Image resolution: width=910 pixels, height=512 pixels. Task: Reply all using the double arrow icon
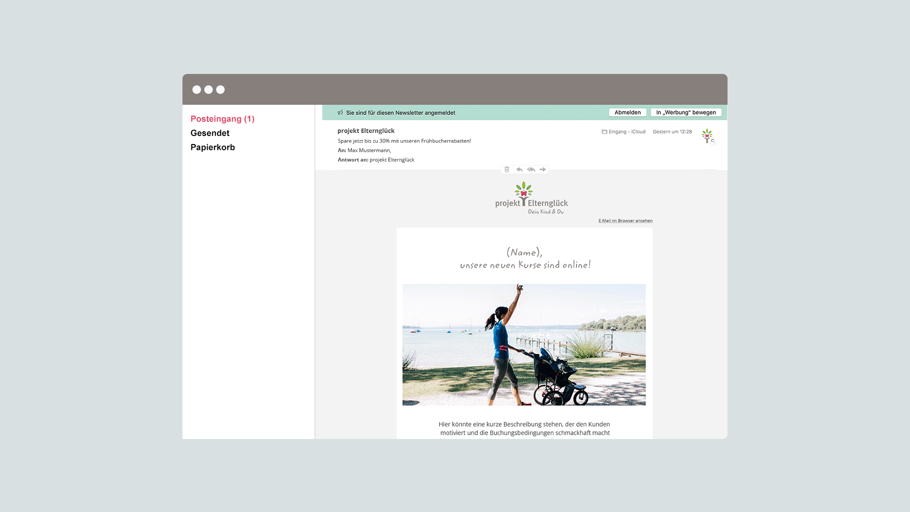click(531, 169)
